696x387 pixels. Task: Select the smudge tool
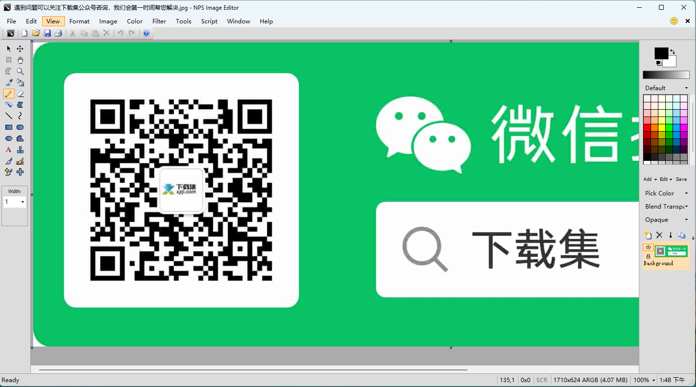click(20, 105)
